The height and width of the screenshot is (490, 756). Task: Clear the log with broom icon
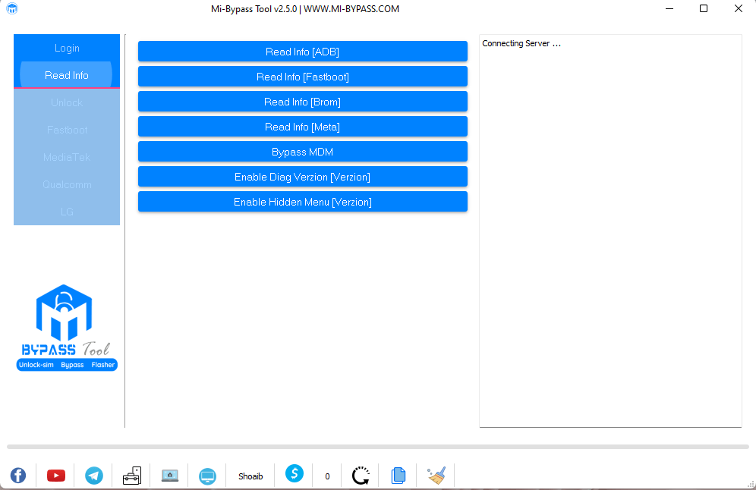436,476
